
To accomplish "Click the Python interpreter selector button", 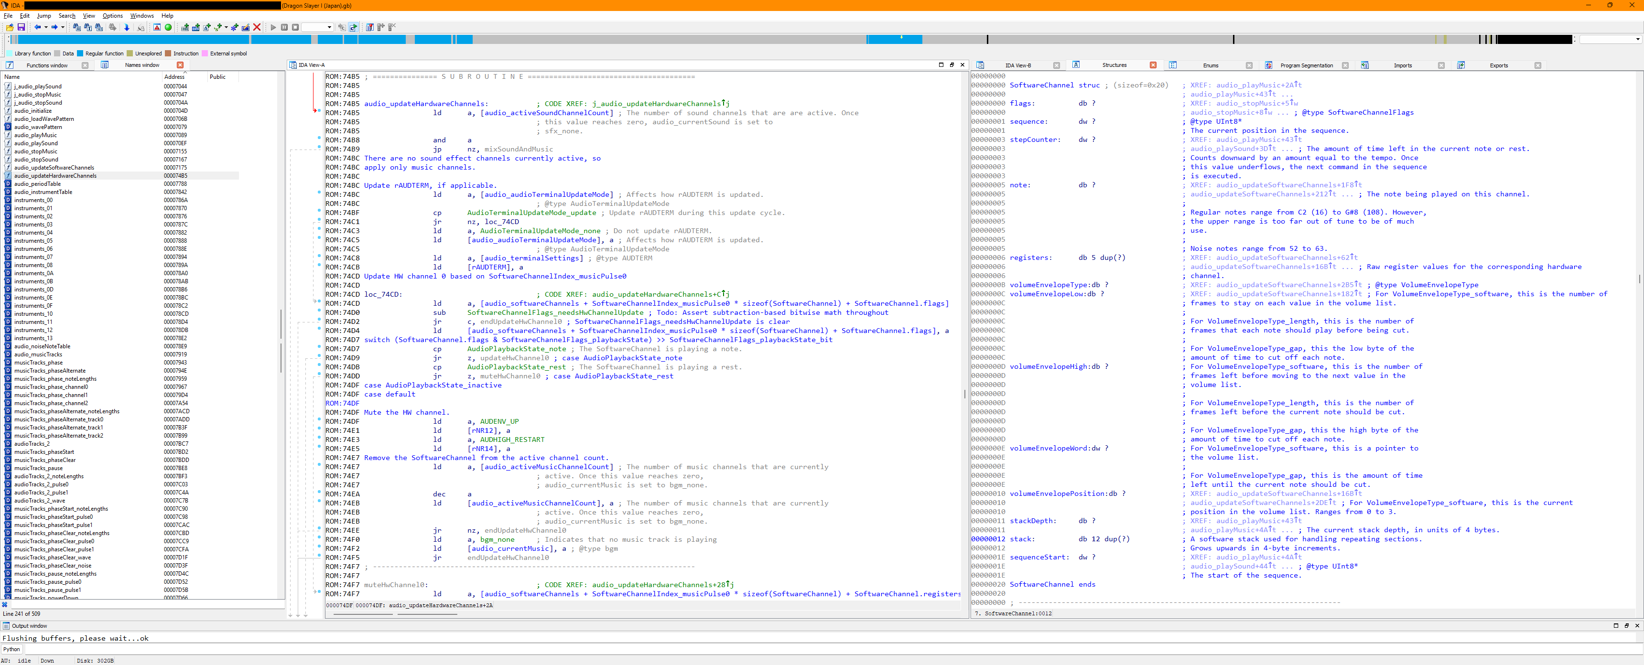I will click(11, 650).
